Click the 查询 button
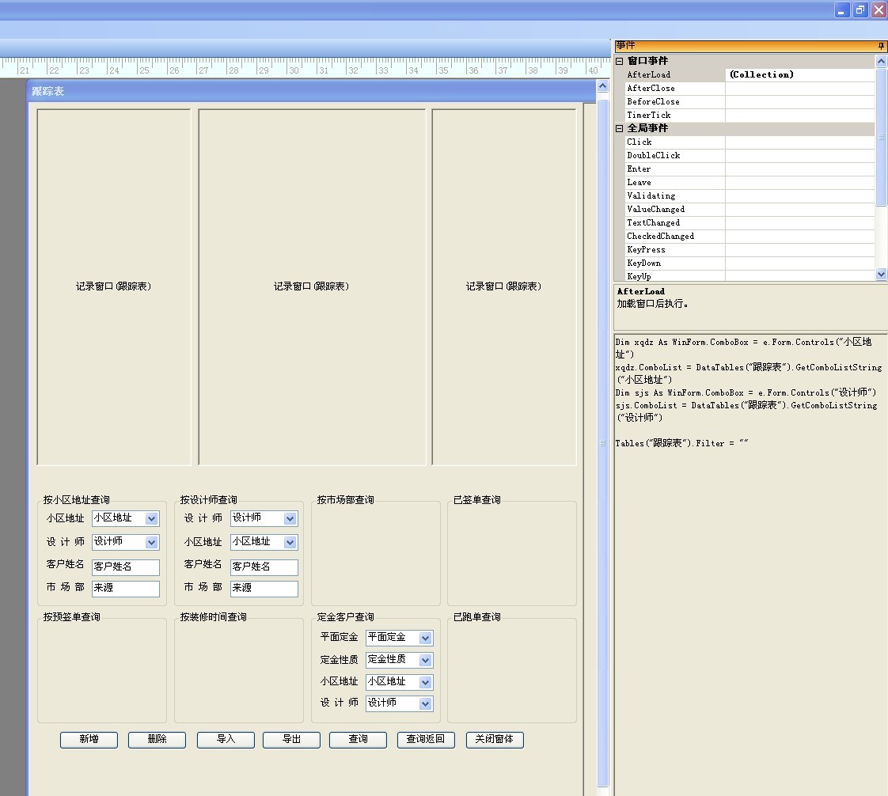Screen dimensions: 888x796 coord(358,739)
